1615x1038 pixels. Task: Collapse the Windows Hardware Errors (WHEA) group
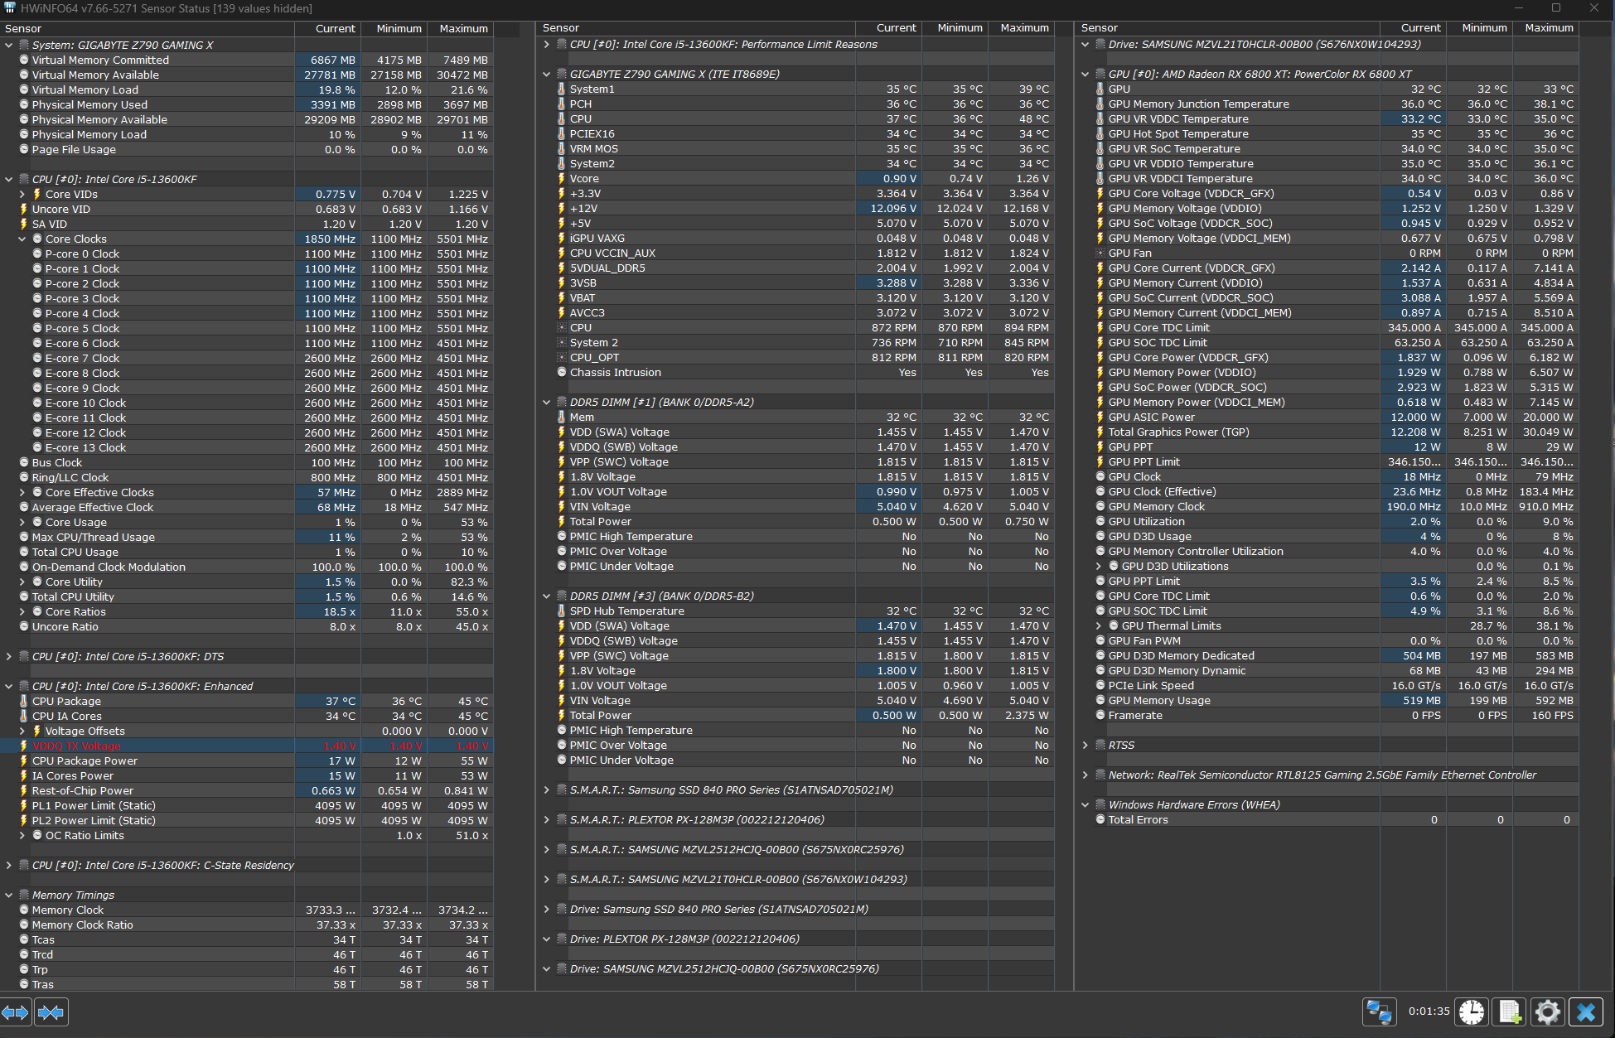(1086, 805)
